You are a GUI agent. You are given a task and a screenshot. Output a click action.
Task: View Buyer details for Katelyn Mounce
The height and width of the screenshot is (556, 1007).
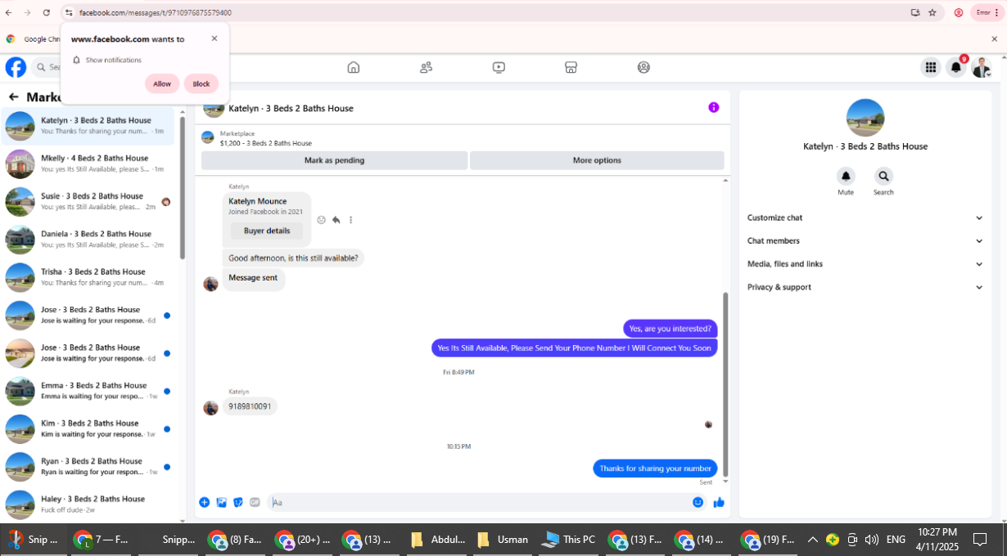(267, 231)
